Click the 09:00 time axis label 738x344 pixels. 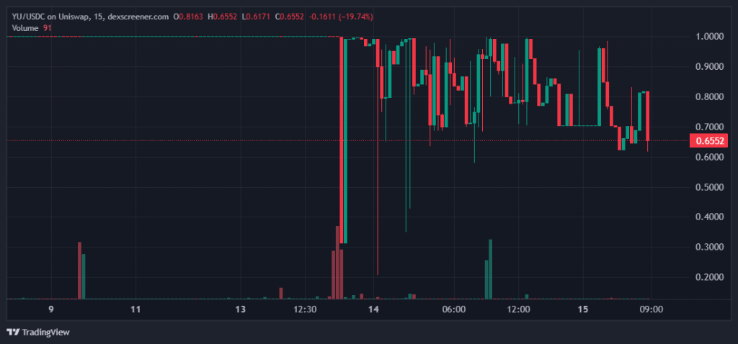tap(651, 309)
